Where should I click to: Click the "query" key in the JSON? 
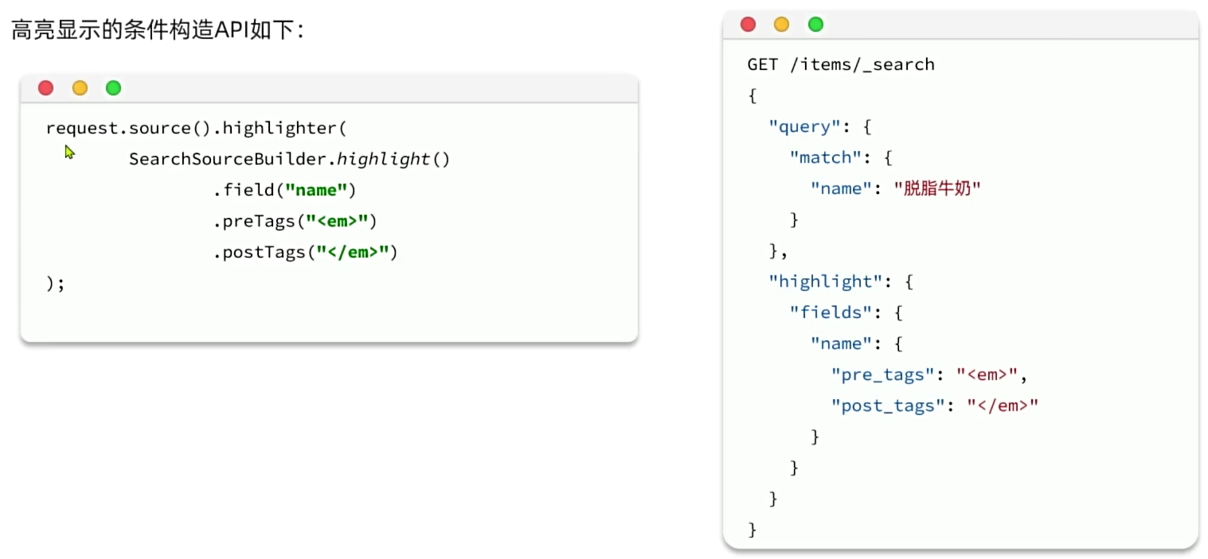[x=799, y=126]
